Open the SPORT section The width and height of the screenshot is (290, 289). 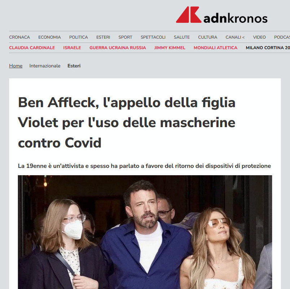point(125,37)
